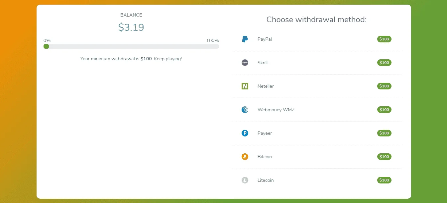
Task: Click the Skrill round icon
Action: (245, 63)
